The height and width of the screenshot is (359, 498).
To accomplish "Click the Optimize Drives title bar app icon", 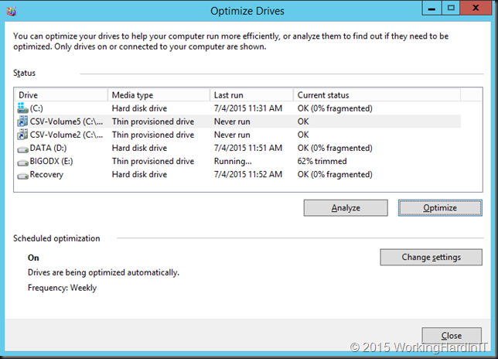I will pos(12,12).
